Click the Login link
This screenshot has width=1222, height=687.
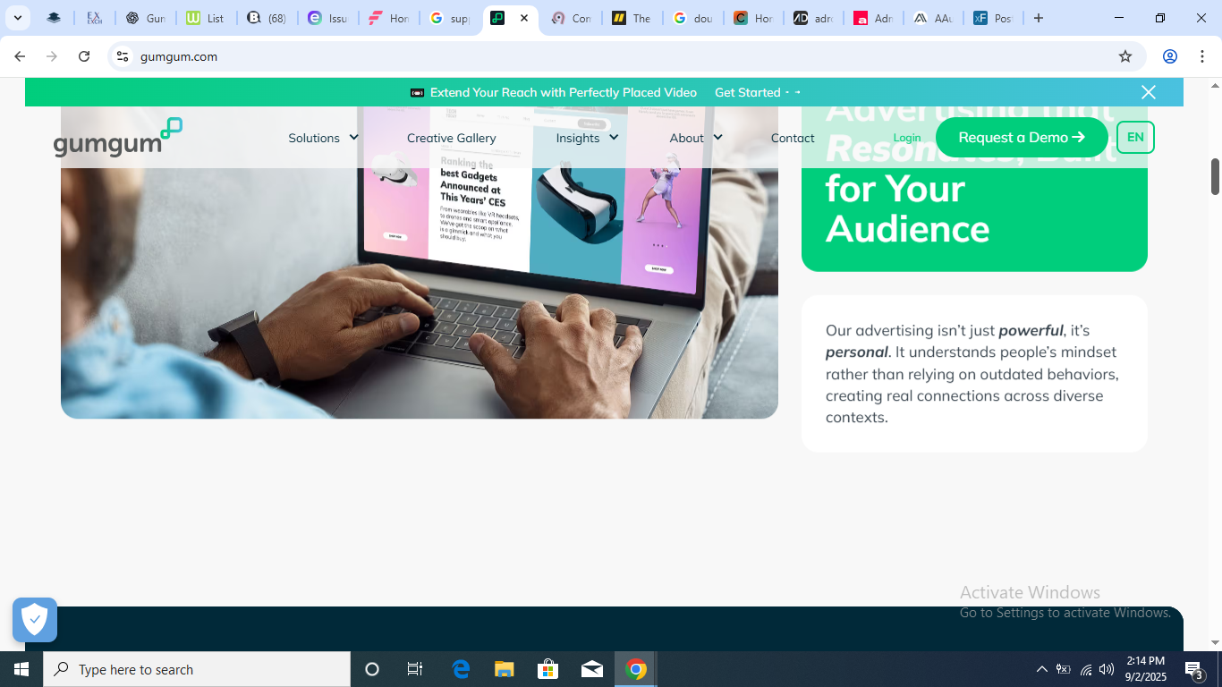[x=907, y=138]
